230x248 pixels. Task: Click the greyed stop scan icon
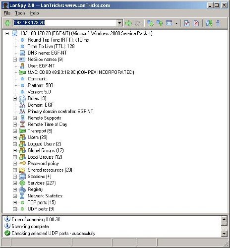tap(138, 23)
